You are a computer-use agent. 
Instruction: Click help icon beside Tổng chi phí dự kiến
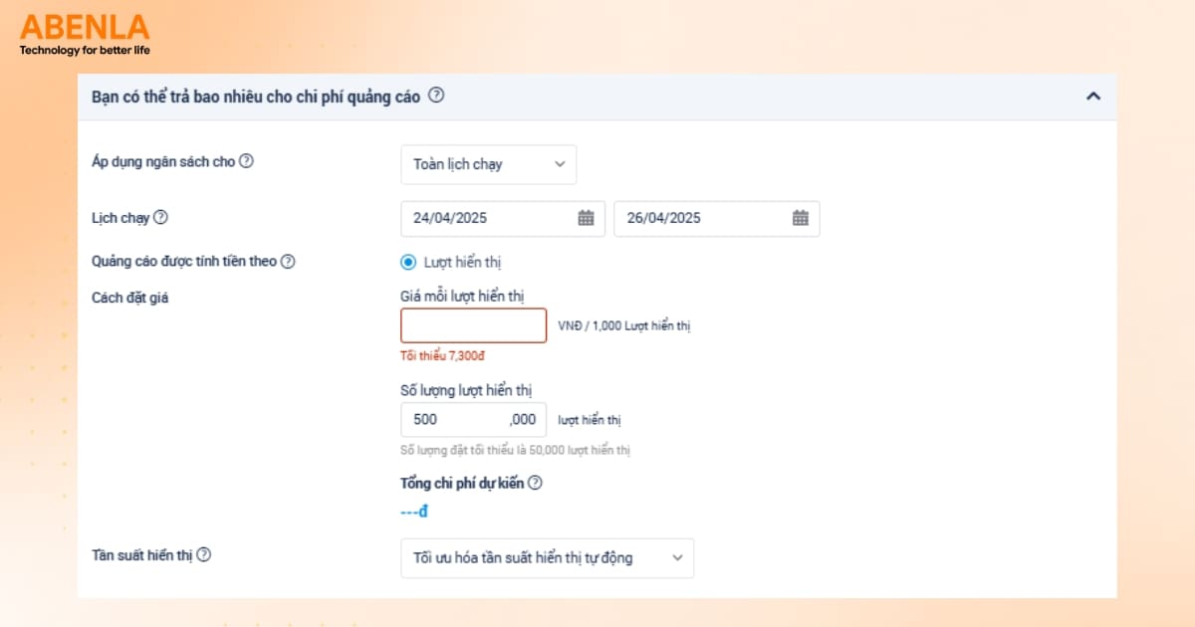535,483
